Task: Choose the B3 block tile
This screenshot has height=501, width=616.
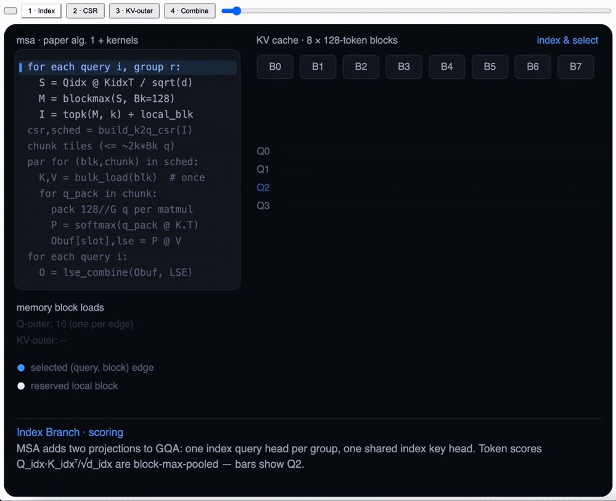Action: tap(404, 67)
